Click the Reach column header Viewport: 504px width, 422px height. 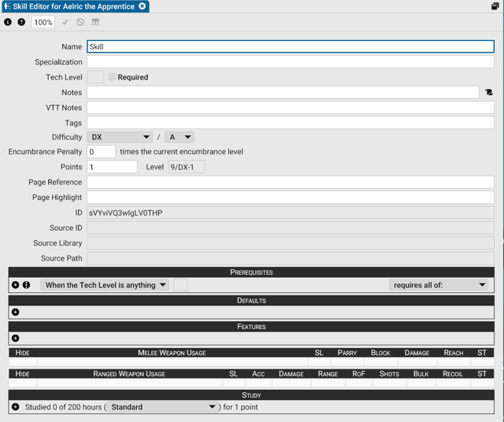(x=454, y=353)
